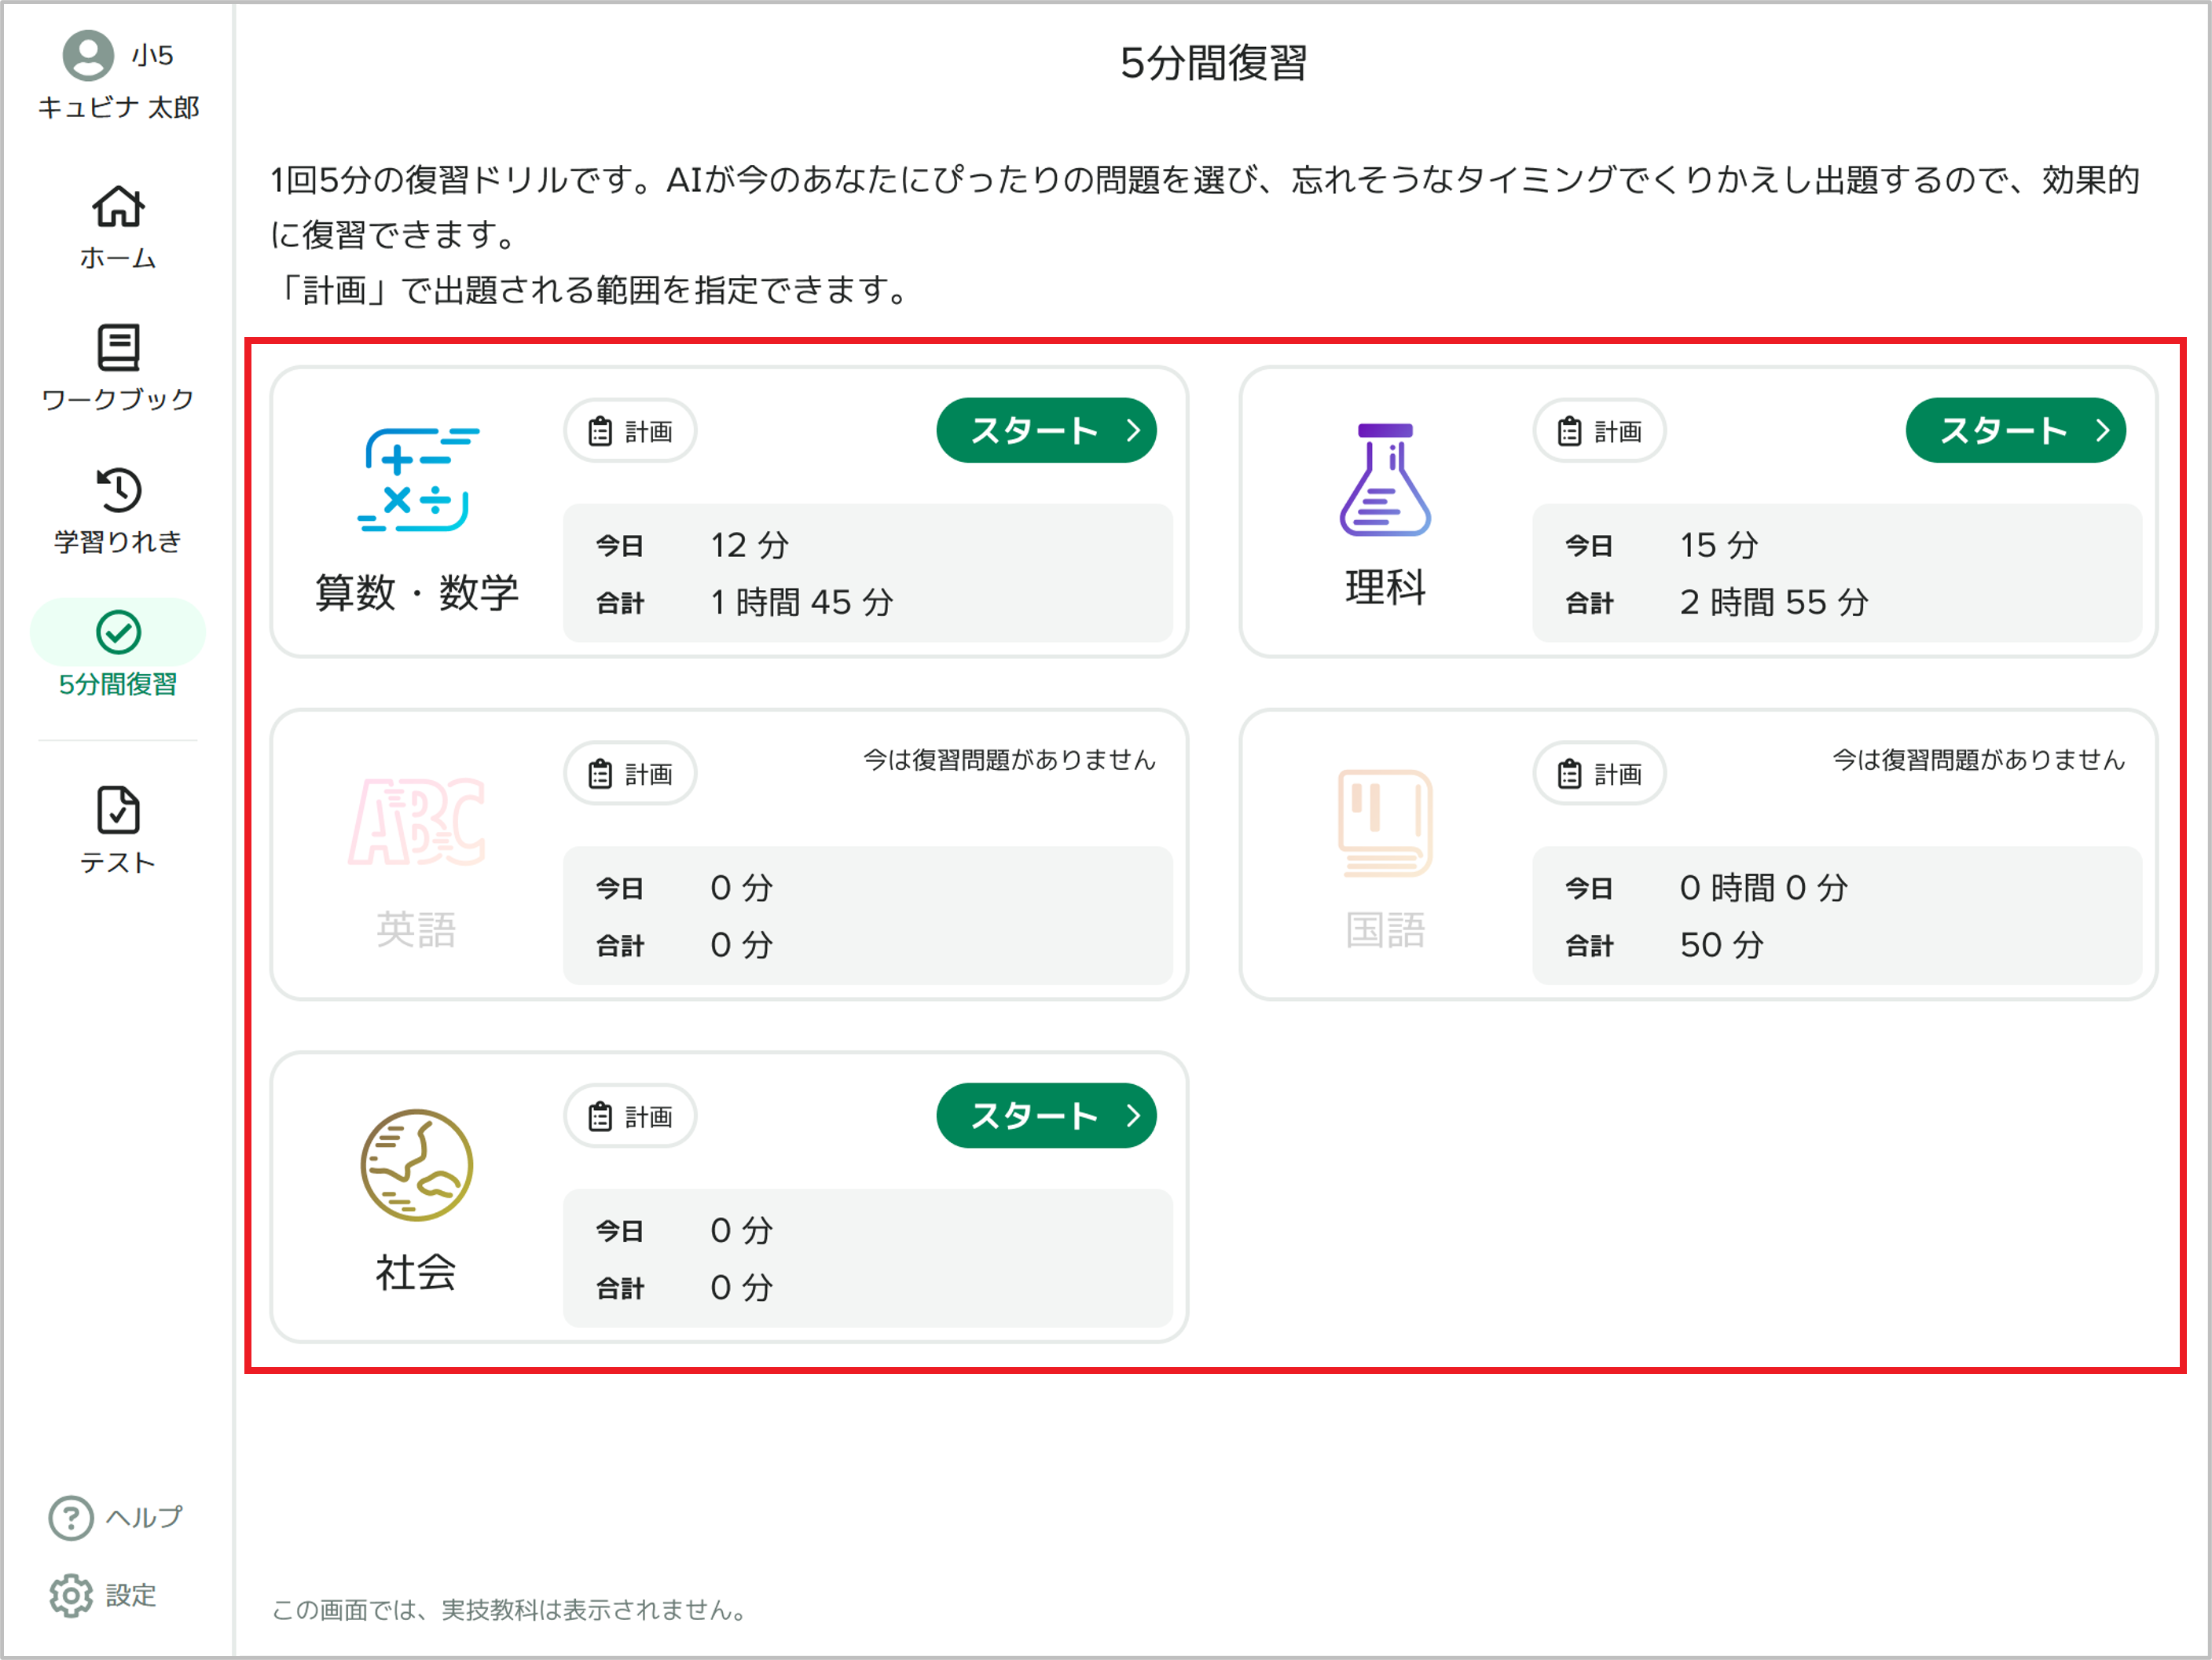Click the 「計画」 range instruction sentence

(591, 290)
